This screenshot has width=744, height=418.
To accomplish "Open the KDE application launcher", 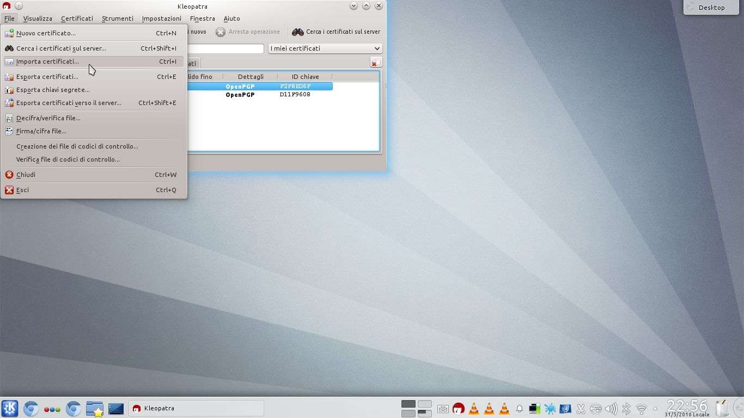I will 10,408.
